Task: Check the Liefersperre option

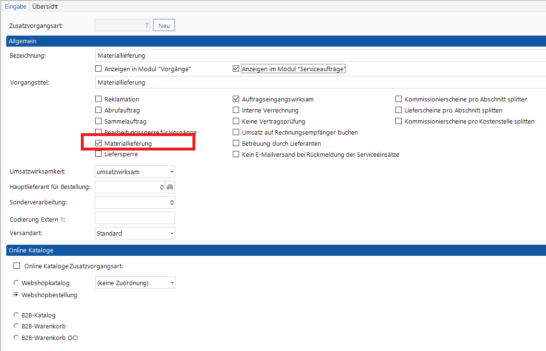Action: point(99,154)
